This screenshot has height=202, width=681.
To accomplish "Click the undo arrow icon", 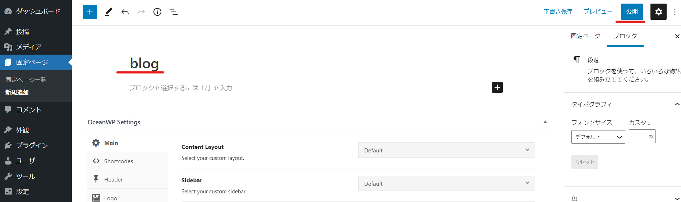I will pos(125,12).
